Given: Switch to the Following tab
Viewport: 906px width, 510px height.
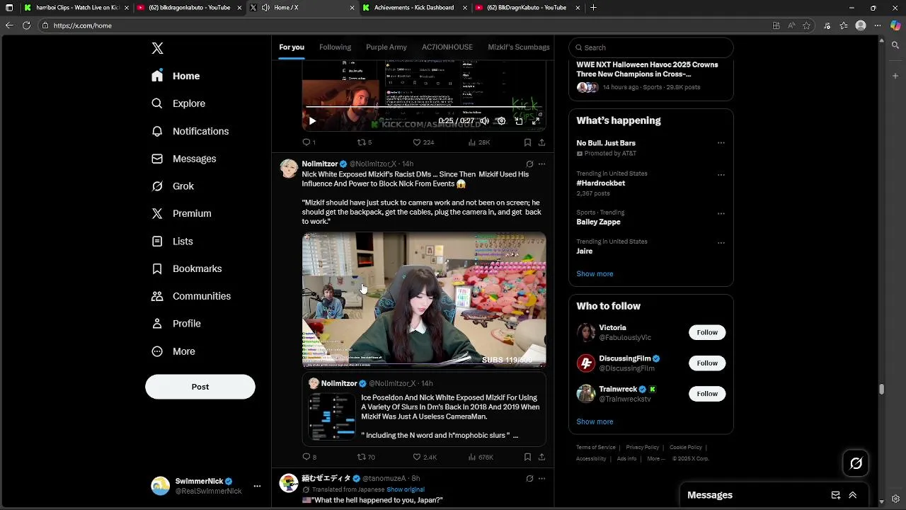Looking at the screenshot, I should tap(335, 47).
